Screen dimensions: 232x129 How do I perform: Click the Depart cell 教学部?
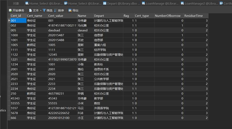pyautogui.click(x=108, y=98)
